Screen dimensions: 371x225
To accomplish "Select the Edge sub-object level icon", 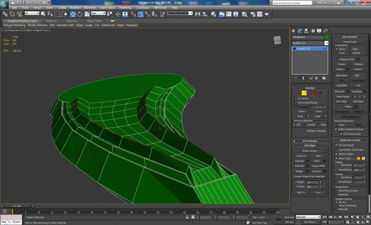I will point(304,93).
